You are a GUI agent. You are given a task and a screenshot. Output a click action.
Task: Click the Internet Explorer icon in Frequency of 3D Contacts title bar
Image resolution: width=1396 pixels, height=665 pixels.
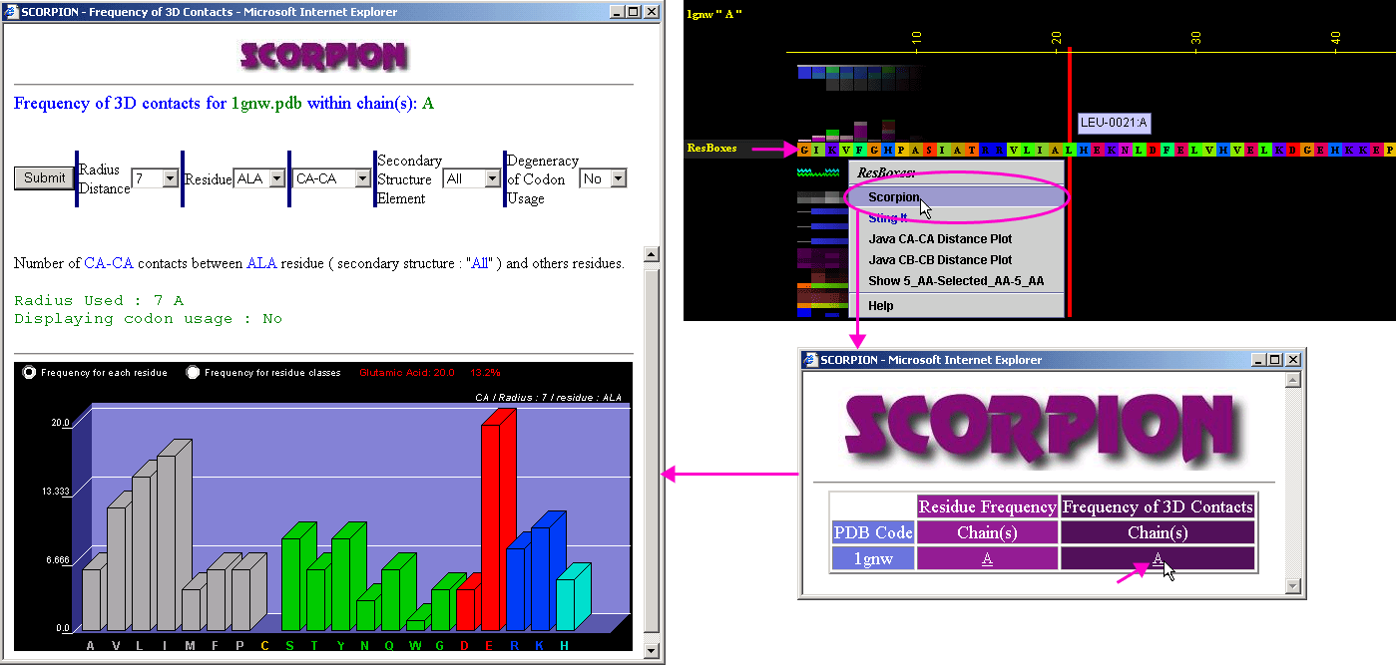[x=11, y=12]
